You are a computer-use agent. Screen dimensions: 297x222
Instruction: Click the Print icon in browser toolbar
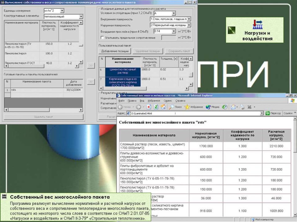tap(242, 107)
